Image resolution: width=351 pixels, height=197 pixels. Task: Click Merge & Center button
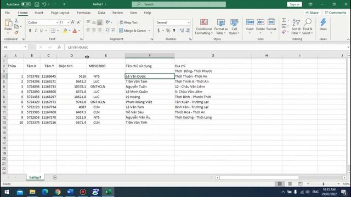(133, 31)
